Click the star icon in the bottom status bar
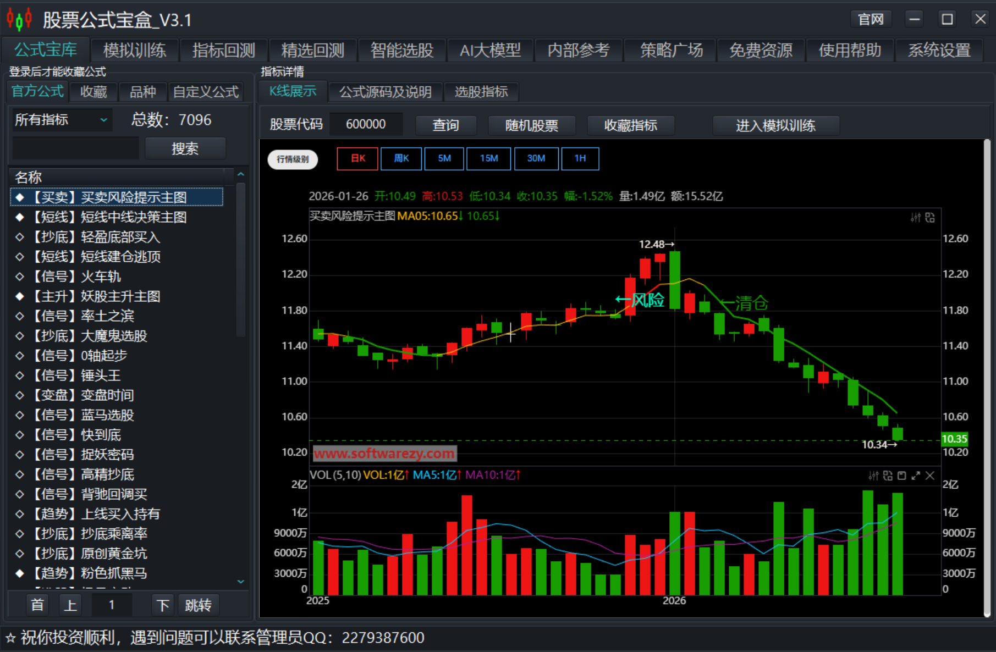996x652 pixels. (x=11, y=637)
